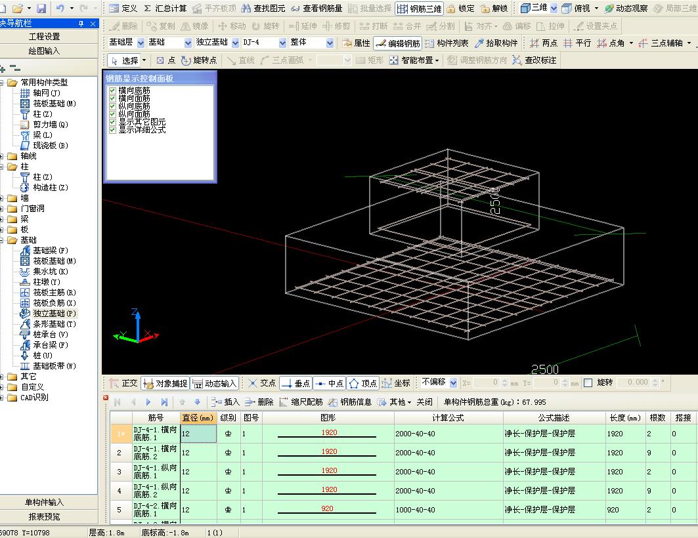Screen dimensions: 698x538
Task: Open 查找图元 (Find element)
Action: coord(263,9)
